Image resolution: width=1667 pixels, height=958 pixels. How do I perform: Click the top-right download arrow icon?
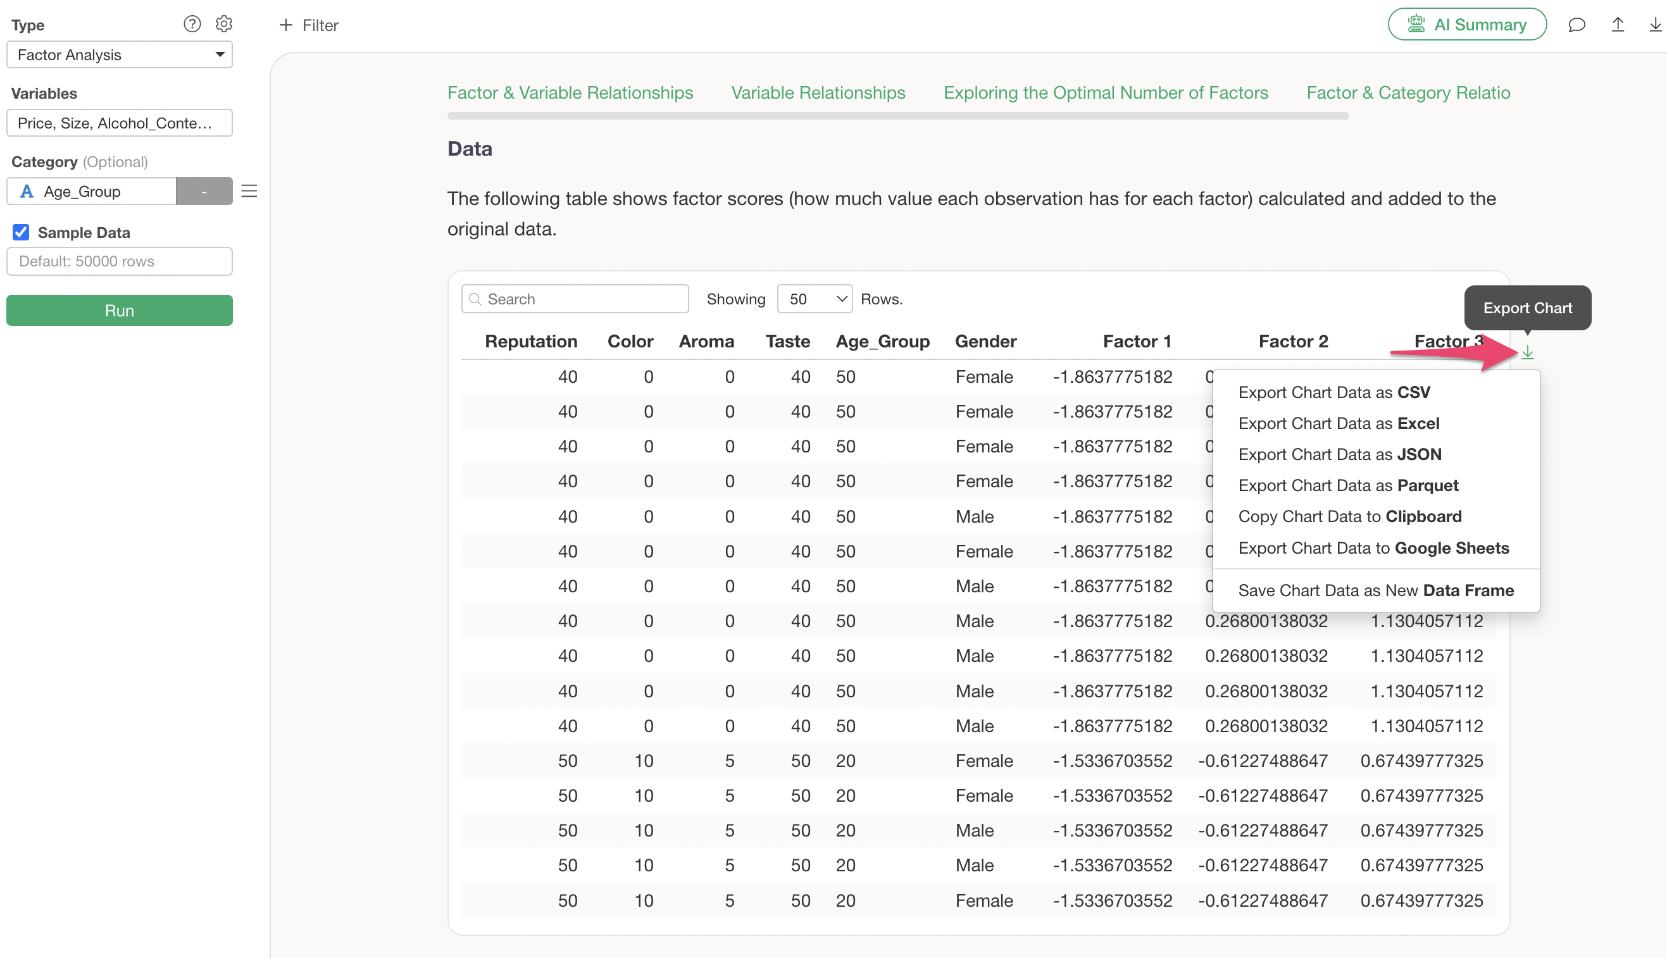pyautogui.click(x=1654, y=25)
